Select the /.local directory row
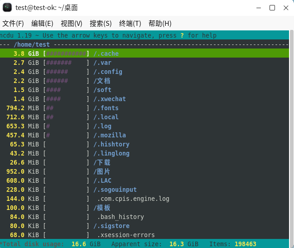Screen dimensions: 294x248 coord(145,117)
